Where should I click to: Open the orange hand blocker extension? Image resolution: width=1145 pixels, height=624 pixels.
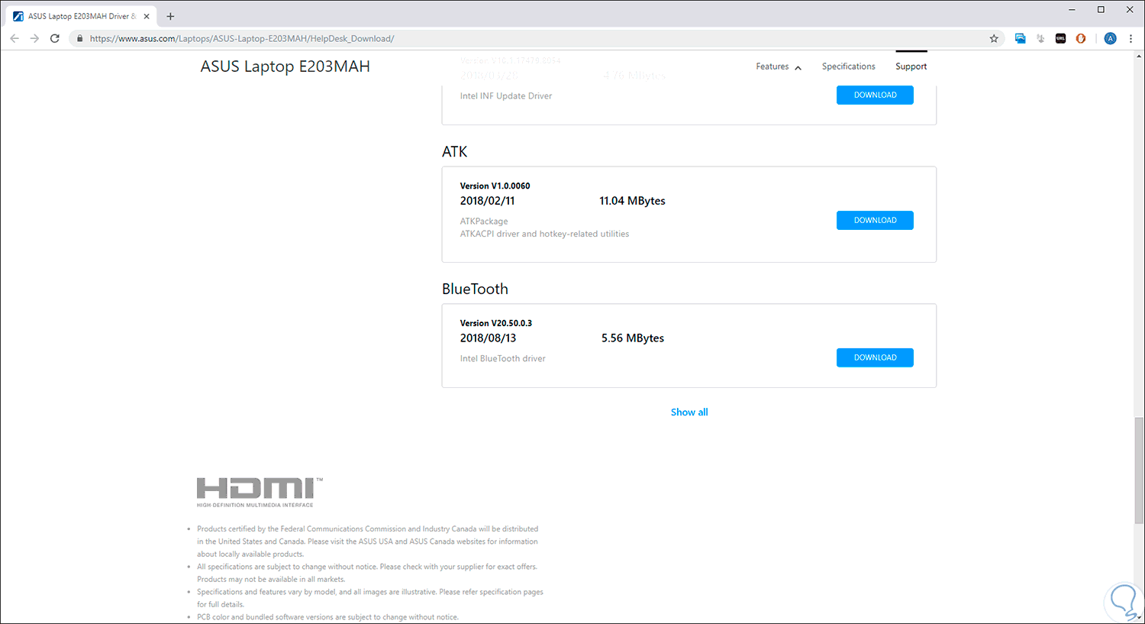click(1081, 38)
